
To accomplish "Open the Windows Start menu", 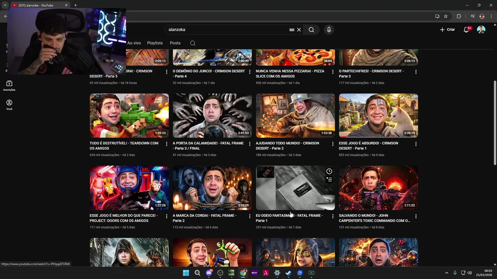I will click(x=186, y=273).
